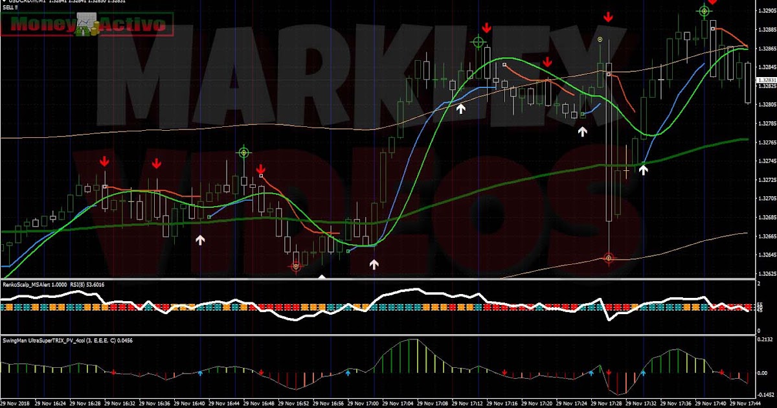
Task: Select the red TRIX arrow near 16:32
Action: click(114, 372)
